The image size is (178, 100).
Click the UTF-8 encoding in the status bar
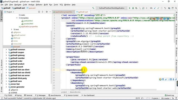pos(148,98)
